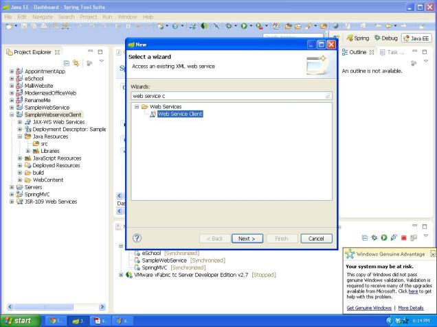Clear the wizard filter text icon

coord(328,96)
